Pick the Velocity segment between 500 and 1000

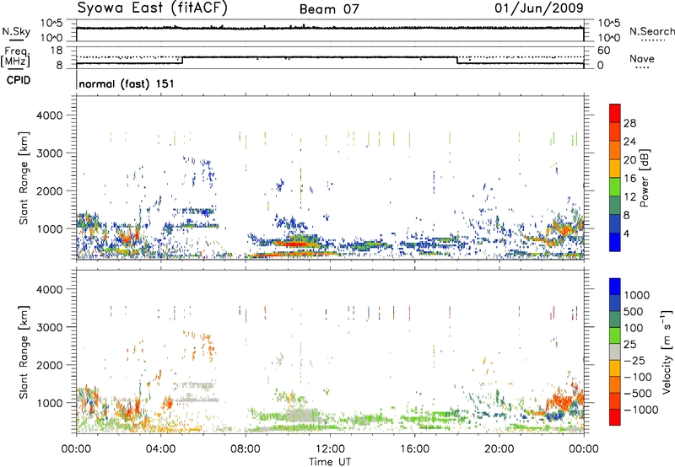tap(615, 303)
